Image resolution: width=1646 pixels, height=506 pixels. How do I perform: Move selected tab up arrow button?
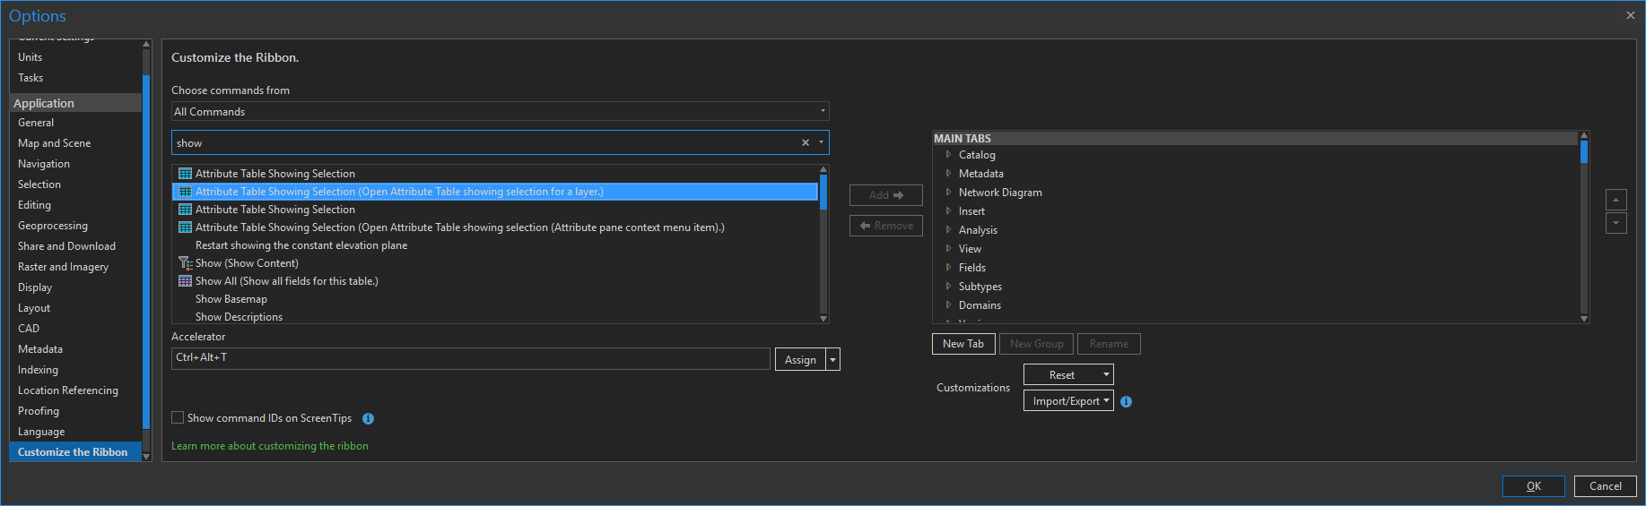(x=1616, y=200)
